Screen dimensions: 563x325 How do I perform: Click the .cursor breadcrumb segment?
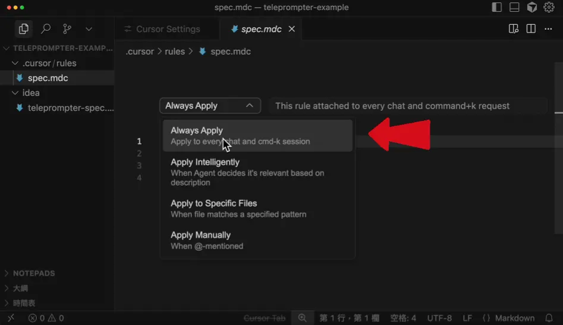coord(140,52)
